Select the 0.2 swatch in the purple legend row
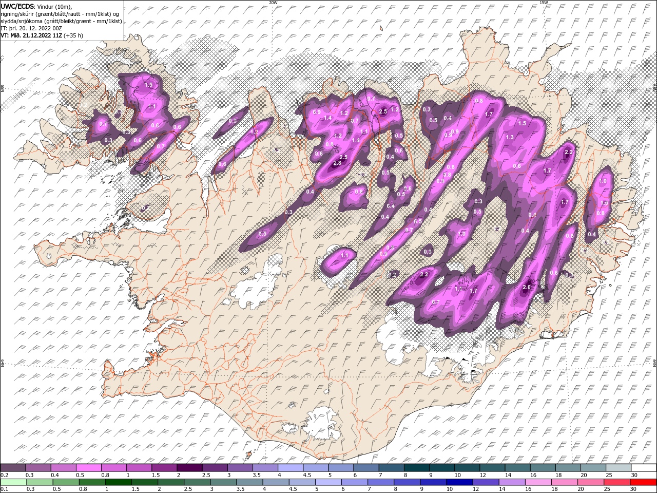The height and width of the screenshot is (493, 657). [x=13, y=468]
